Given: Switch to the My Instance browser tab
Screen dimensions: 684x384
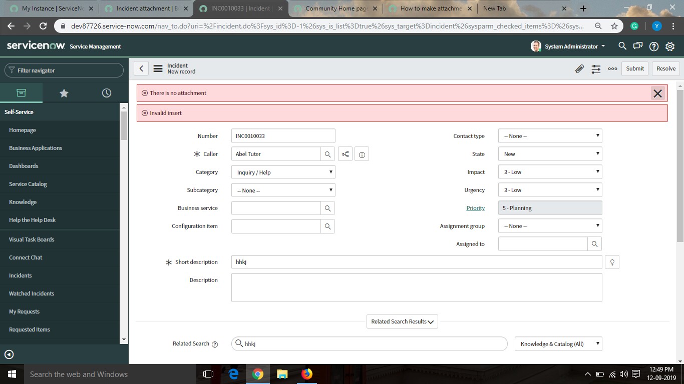Looking at the screenshot, I should (51, 8).
